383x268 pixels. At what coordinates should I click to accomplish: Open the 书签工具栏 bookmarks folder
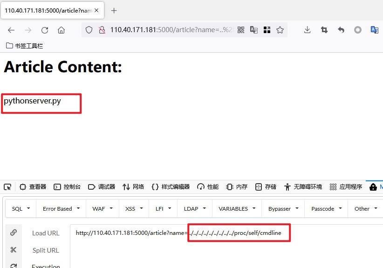[24, 46]
